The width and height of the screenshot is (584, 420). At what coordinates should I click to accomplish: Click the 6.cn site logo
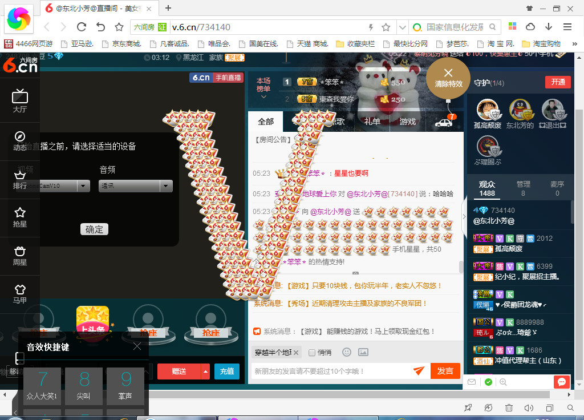point(20,64)
